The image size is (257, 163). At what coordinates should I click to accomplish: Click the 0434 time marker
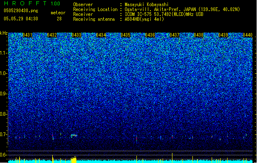click(101, 35)
